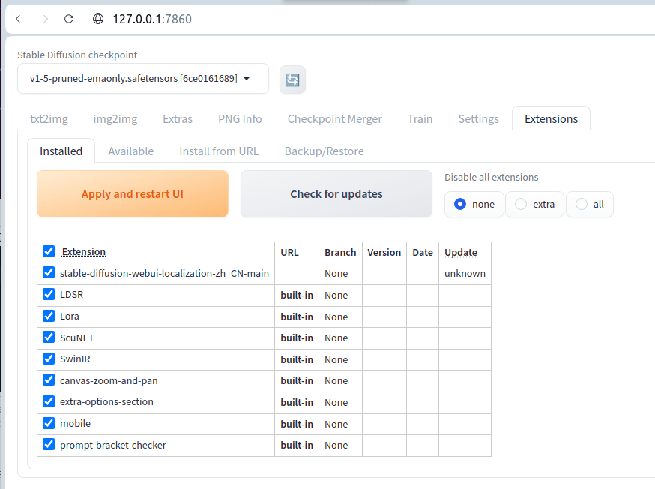
Task: Switch to the Available sub-tab
Action: click(130, 151)
